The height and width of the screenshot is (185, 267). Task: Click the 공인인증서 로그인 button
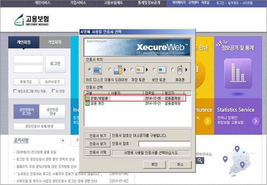pyautogui.click(x=26, y=112)
